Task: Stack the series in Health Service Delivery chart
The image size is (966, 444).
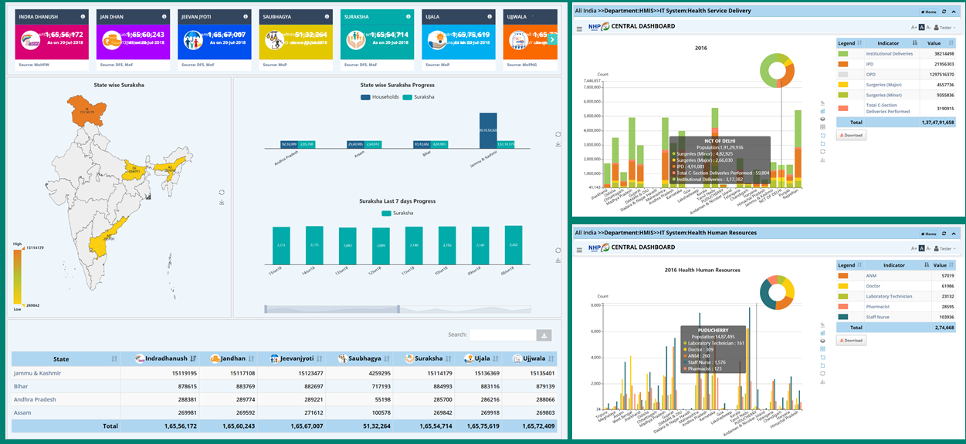Action: pos(822,119)
